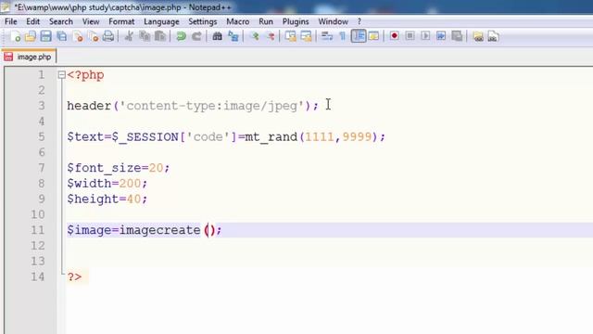Click the $height=40 line
593x334 pixels.
[107, 199]
